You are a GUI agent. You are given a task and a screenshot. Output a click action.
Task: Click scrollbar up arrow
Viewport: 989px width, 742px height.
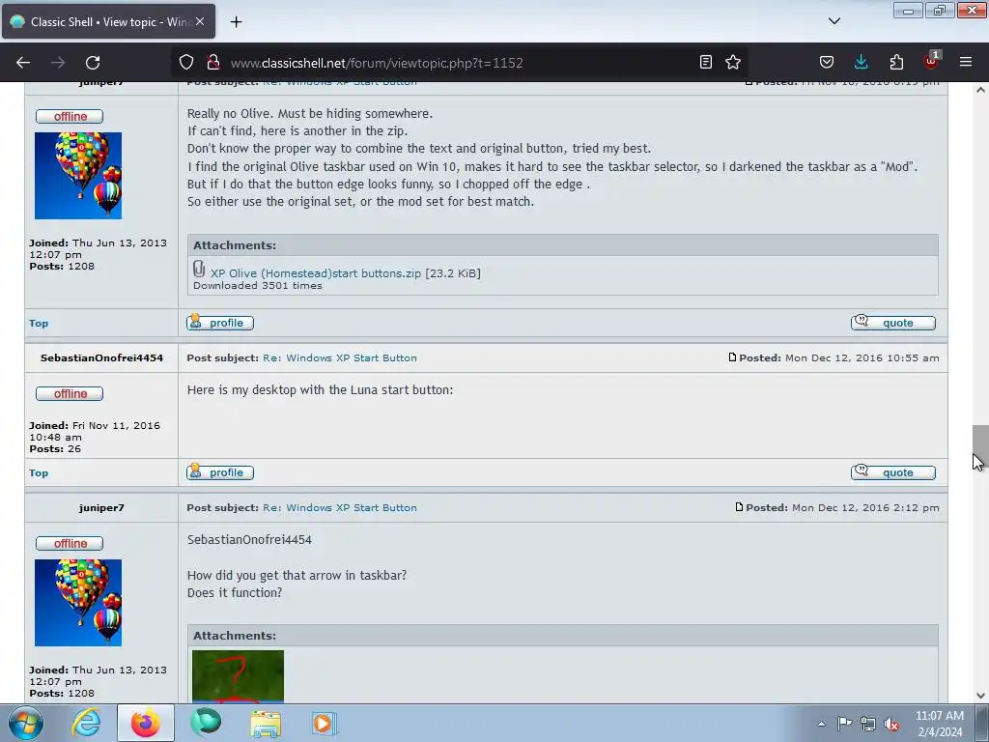pos(980,90)
